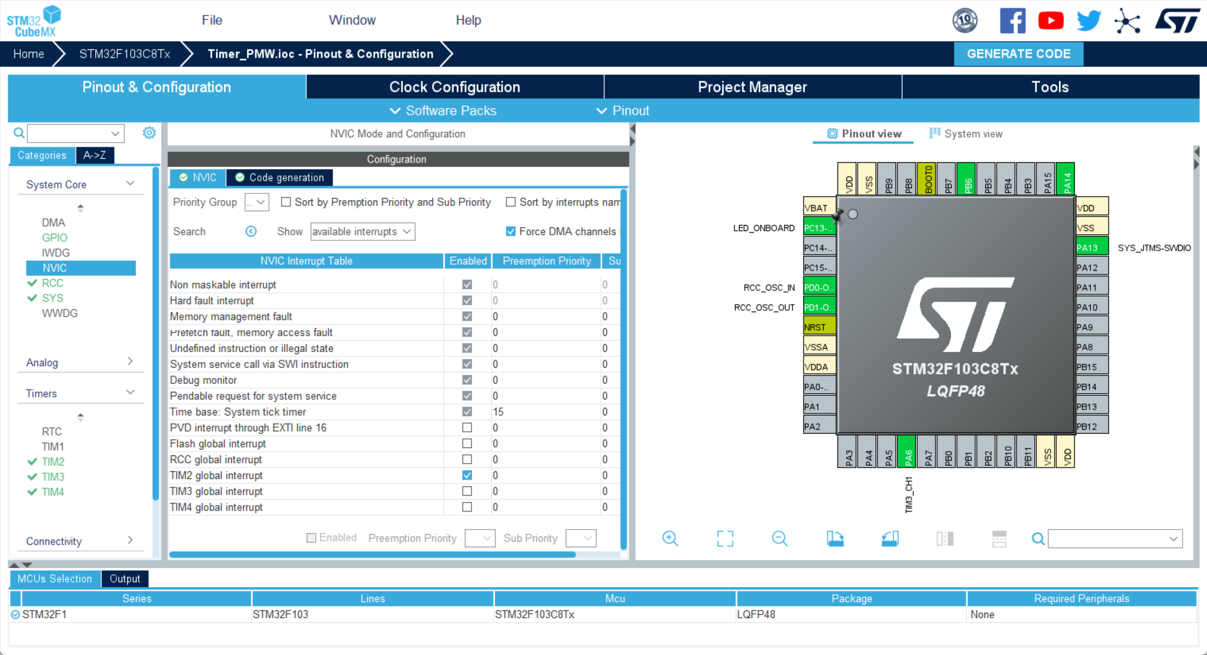The width and height of the screenshot is (1207, 655).
Task: Open the File menu
Action: [212, 20]
